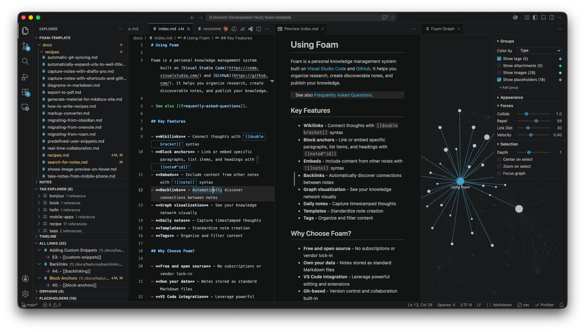Open the Search view icon
The width and height of the screenshot is (585, 332).
pos(25,61)
